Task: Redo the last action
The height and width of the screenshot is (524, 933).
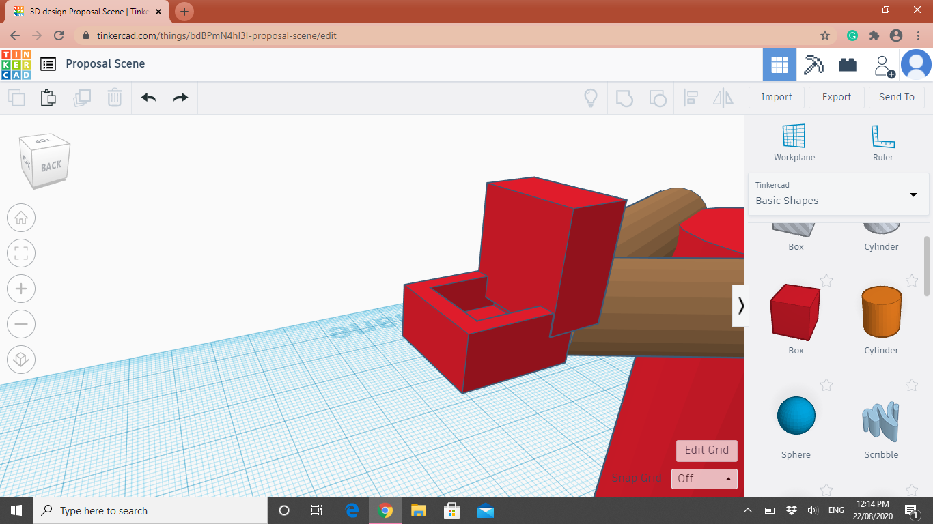Action: pyautogui.click(x=180, y=98)
